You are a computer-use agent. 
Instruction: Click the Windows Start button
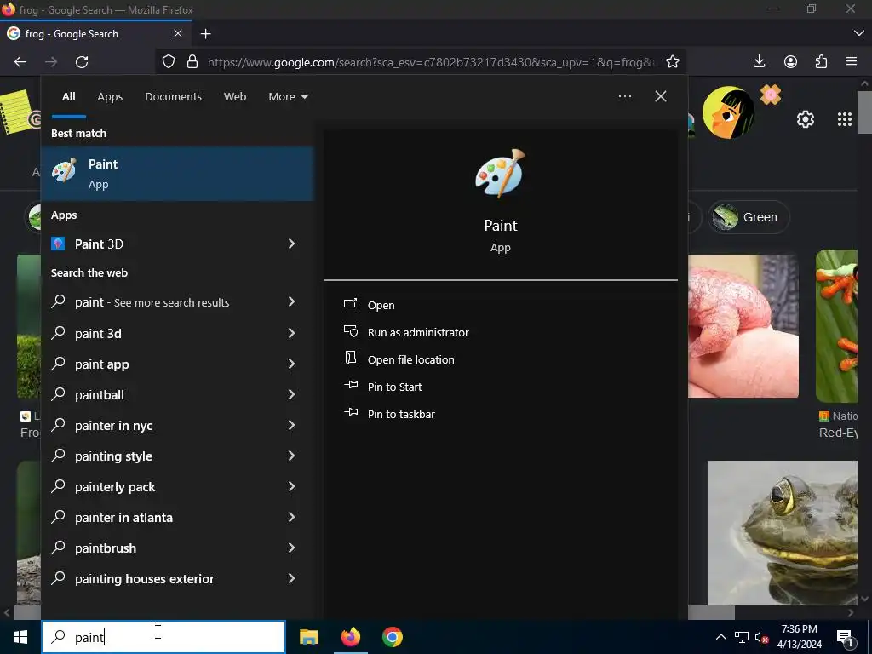click(x=20, y=637)
